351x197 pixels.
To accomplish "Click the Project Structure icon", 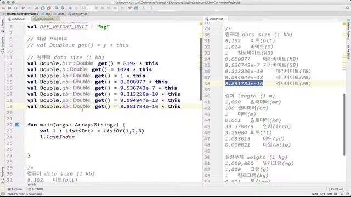I will (x=136, y=8).
